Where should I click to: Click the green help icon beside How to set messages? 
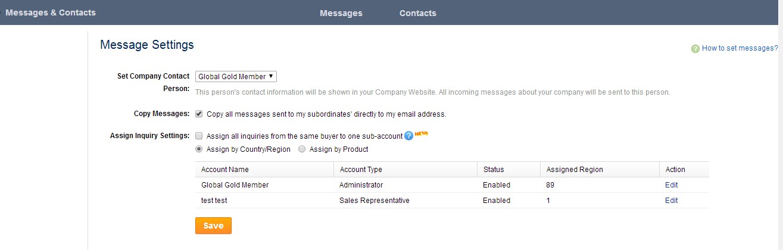click(x=695, y=49)
